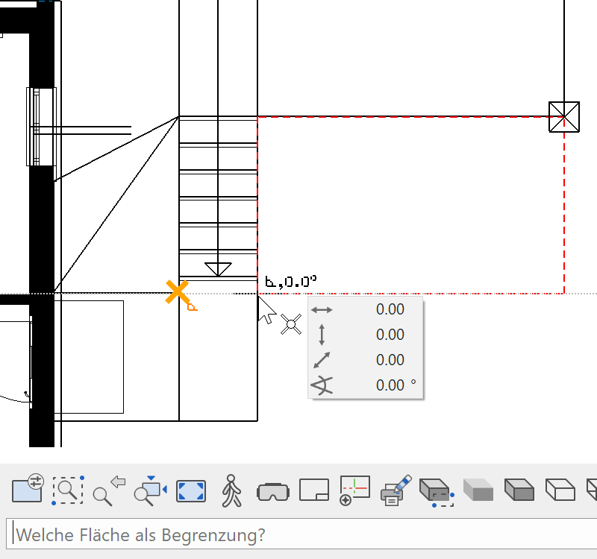597x559 pixels.
Task: Select the viewport display icon
Action: pyautogui.click(x=313, y=490)
